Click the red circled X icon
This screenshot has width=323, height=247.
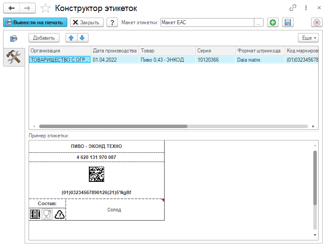(x=316, y=22)
